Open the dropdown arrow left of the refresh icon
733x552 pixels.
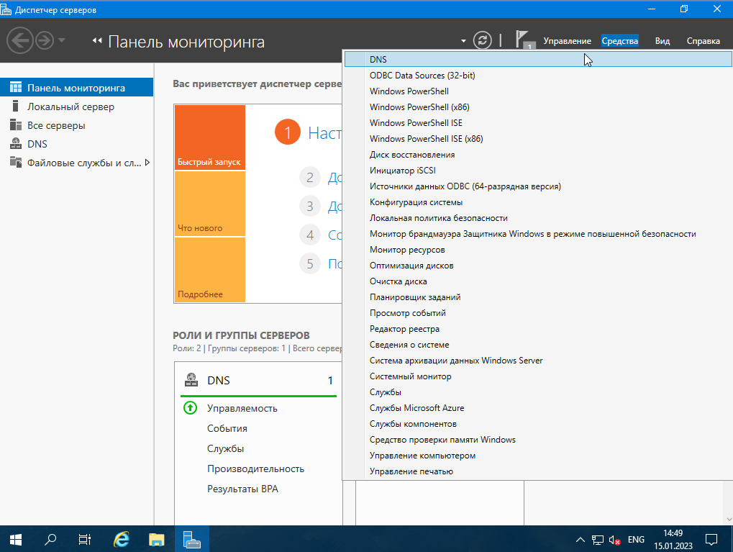[x=463, y=41]
